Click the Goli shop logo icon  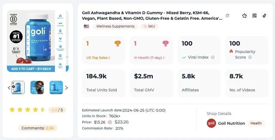(211, 123)
